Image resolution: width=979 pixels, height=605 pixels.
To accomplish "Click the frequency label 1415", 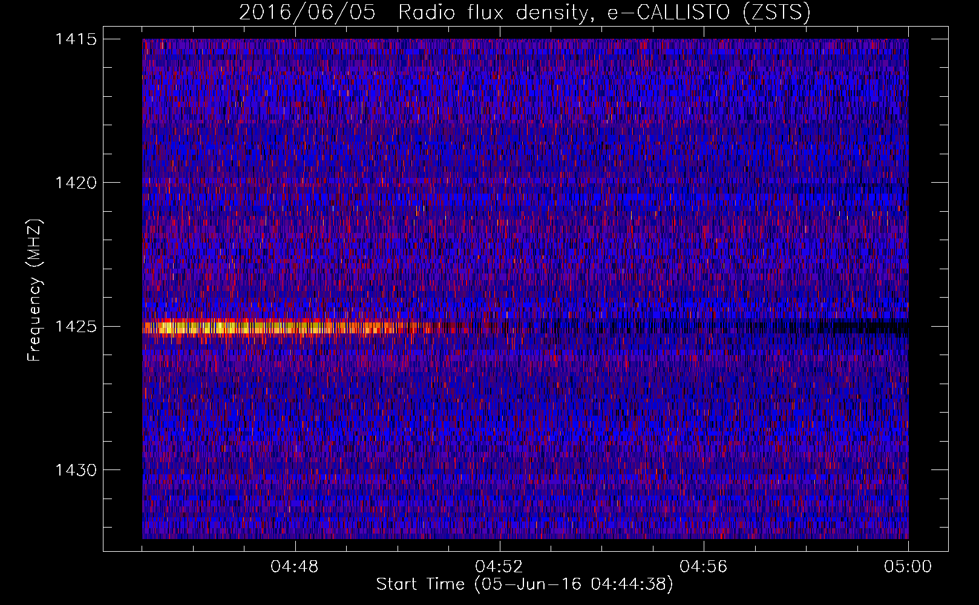I will [x=76, y=39].
